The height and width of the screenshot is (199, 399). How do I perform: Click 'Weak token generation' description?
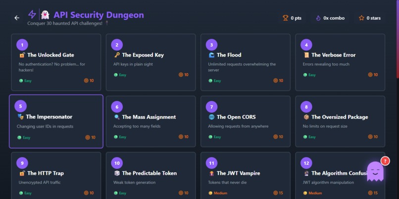pyautogui.click(x=134, y=182)
